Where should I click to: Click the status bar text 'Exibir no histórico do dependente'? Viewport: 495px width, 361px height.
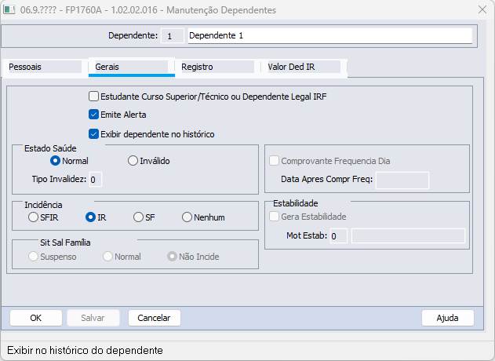[85, 350]
